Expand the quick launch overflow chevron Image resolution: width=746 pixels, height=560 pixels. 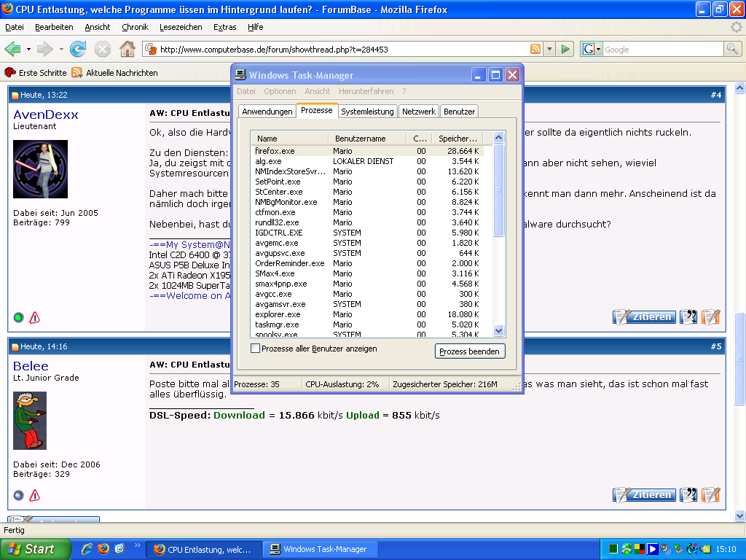(x=138, y=545)
